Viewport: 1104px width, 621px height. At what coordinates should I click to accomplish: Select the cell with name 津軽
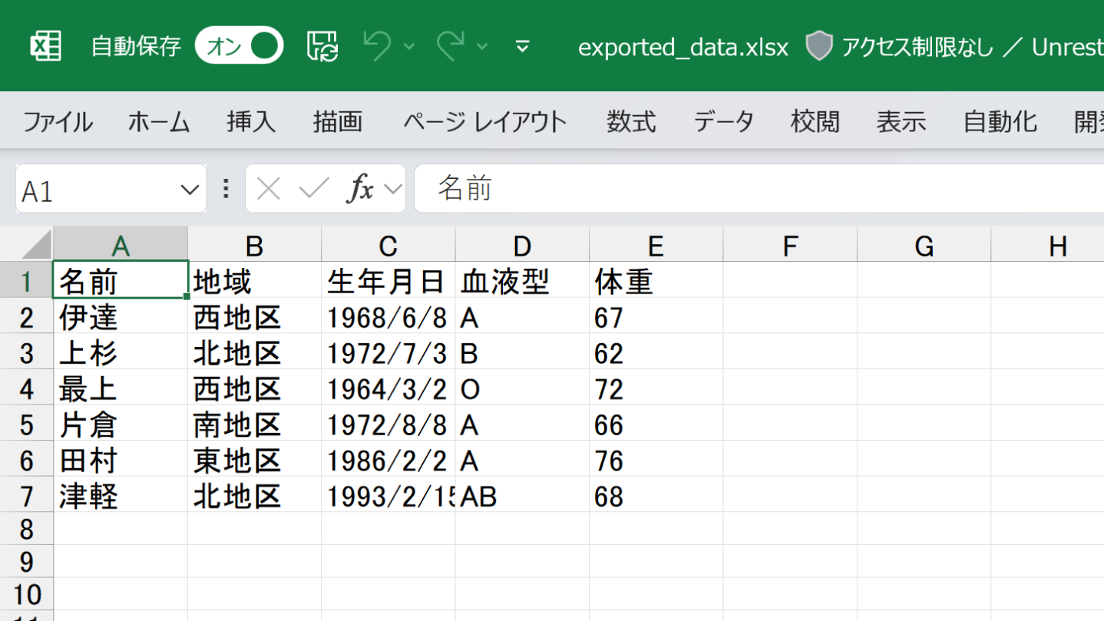pyautogui.click(x=121, y=495)
